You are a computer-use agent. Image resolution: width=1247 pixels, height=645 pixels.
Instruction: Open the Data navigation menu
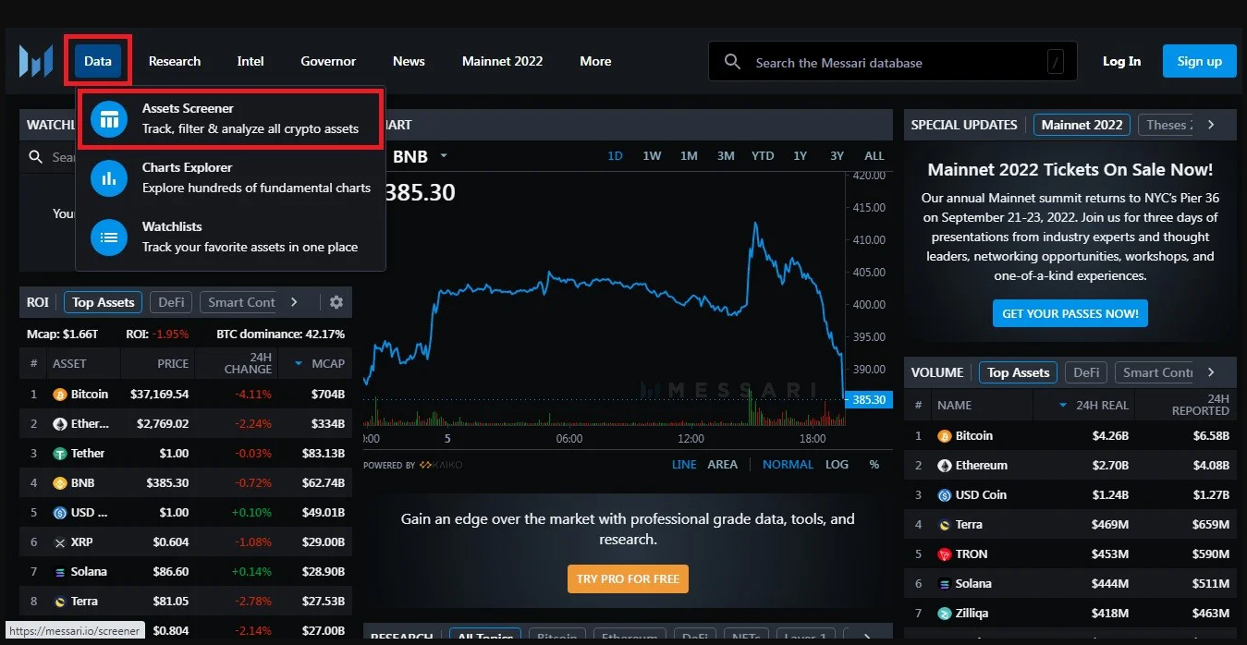coord(97,61)
